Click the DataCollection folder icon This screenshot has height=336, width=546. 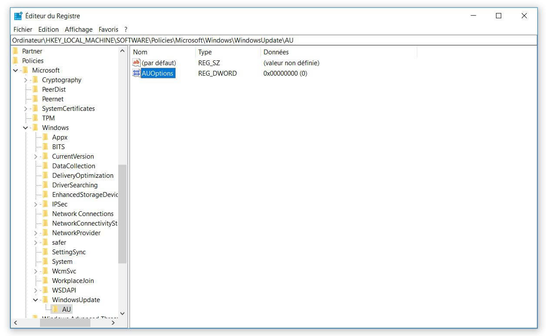(45, 166)
